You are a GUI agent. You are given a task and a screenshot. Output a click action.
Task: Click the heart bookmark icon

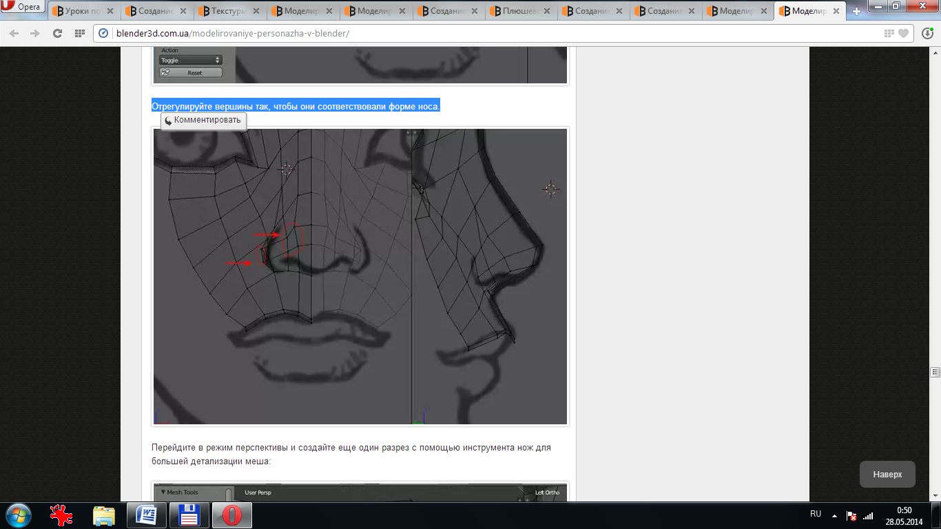coord(903,34)
